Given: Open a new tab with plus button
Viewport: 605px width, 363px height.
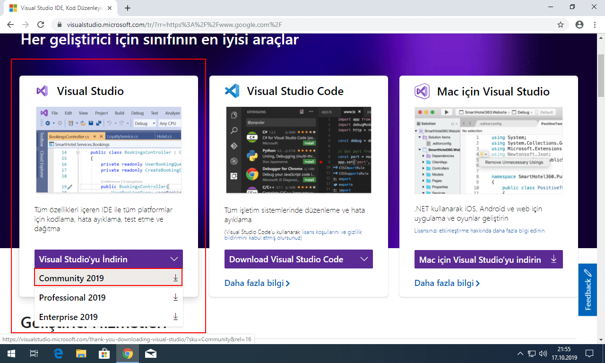Looking at the screenshot, I should click(x=128, y=8).
